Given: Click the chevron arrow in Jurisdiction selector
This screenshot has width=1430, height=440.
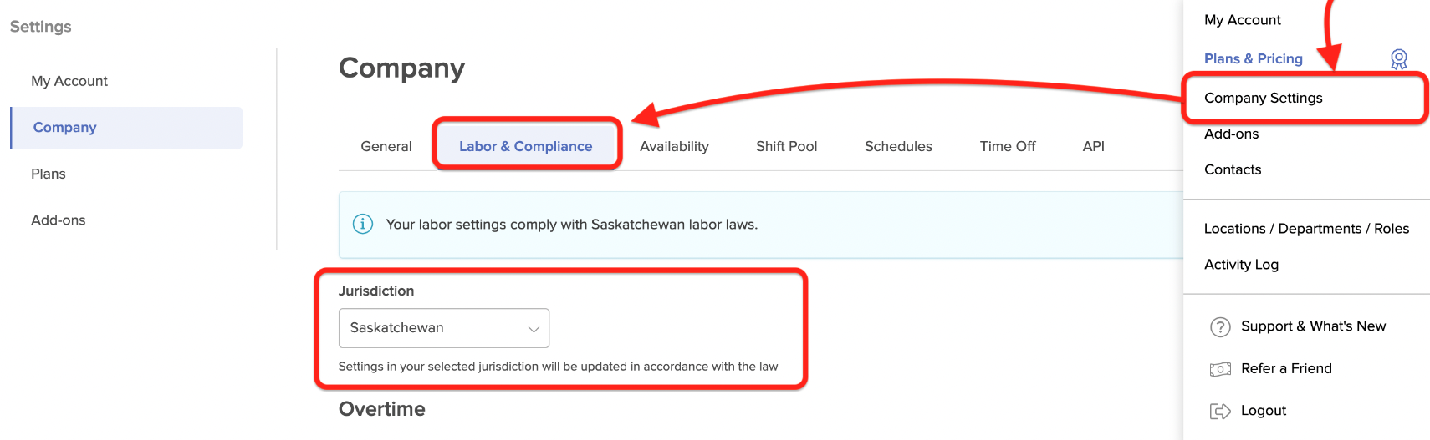Looking at the screenshot, I should 534,329.
